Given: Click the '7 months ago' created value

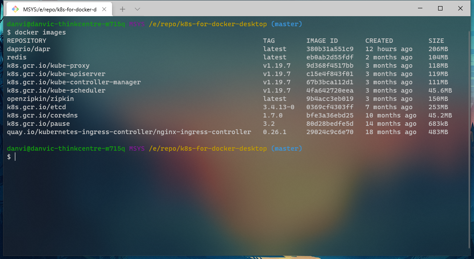Looking at the screenshot, I should 389,107.
